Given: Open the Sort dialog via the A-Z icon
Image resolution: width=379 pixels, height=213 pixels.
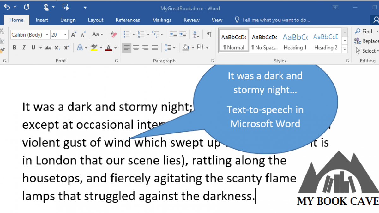Looking at the screenshot, I should (x=196, y=34).
